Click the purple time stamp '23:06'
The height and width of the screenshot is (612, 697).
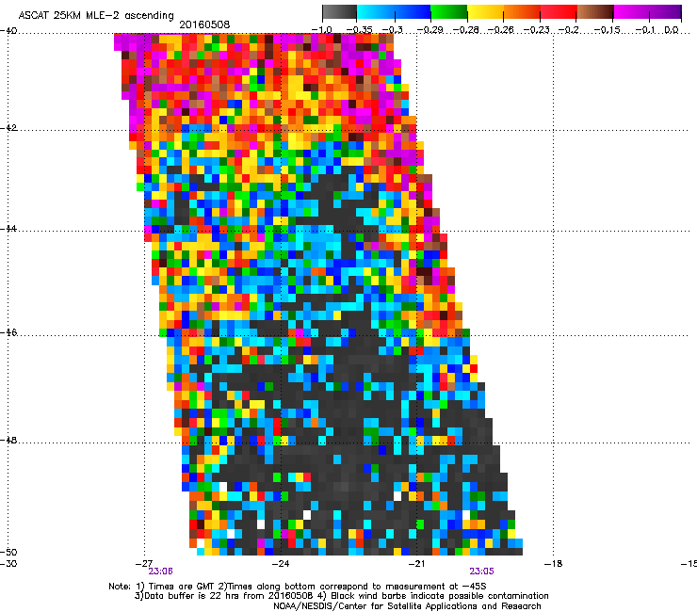pos(160,572)
